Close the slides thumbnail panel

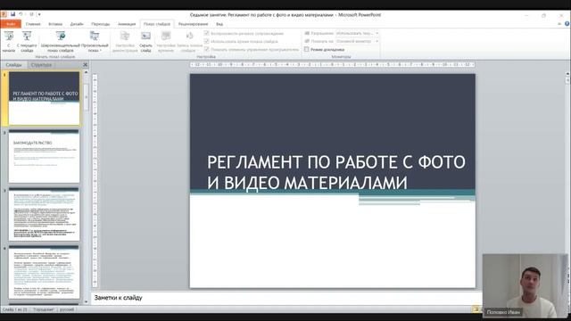tap(86, 65)
